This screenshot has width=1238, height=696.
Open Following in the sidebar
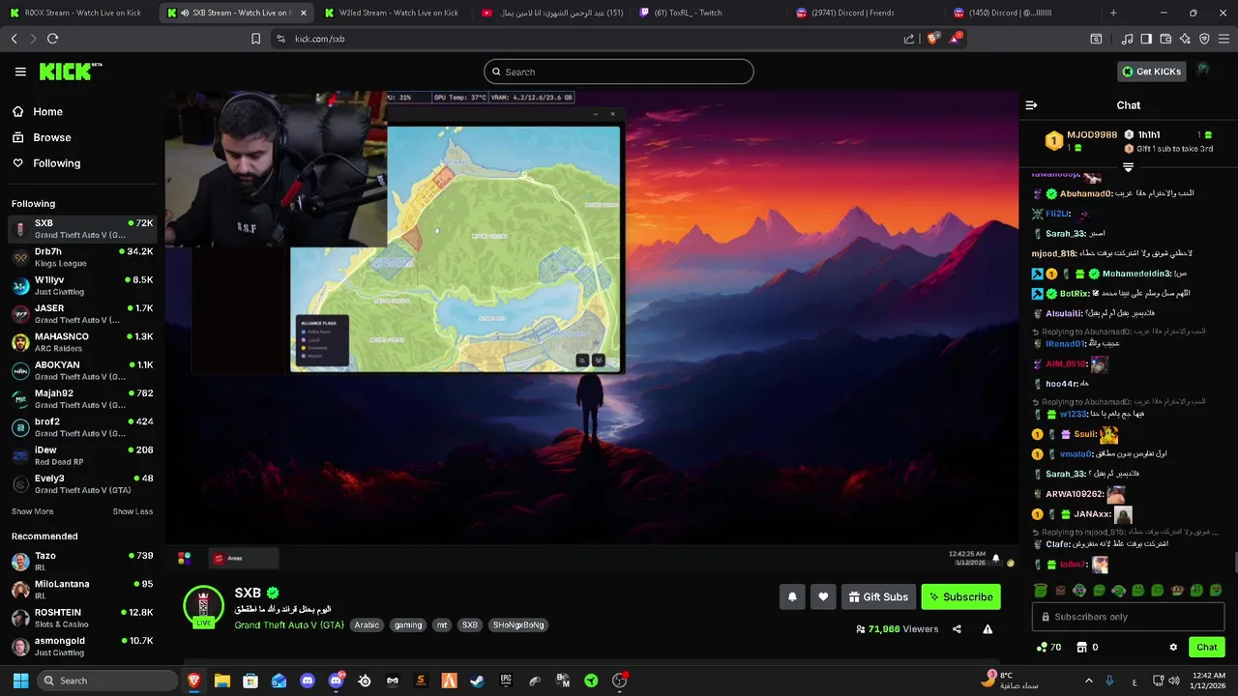point(56,163)
